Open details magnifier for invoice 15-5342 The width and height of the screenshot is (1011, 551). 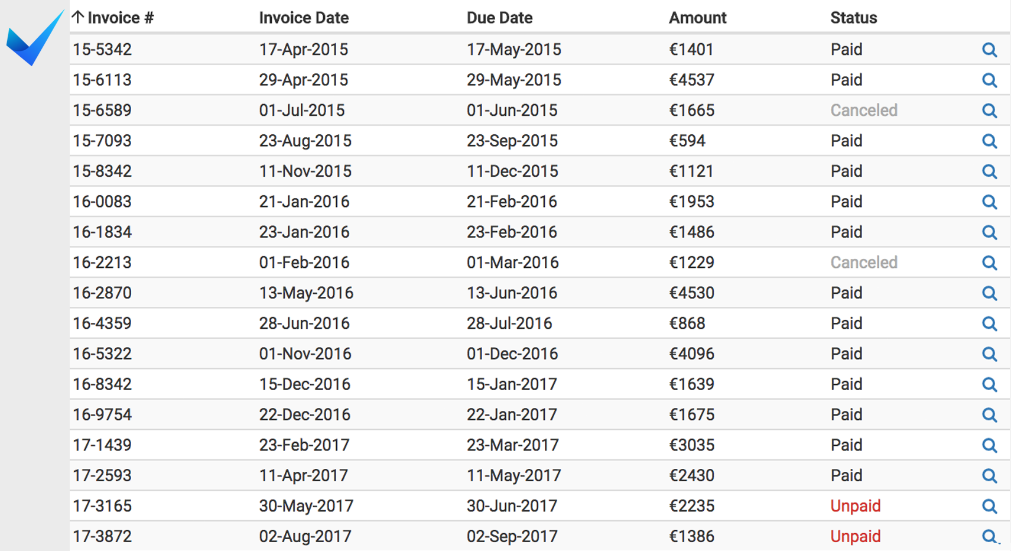[x=990, y=50]
